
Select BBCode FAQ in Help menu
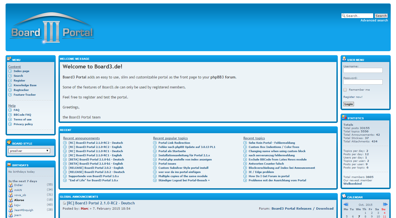(22, 115)
